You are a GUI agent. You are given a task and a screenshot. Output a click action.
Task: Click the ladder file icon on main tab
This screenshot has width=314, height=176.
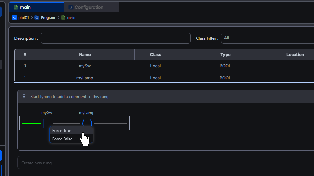[16, 7]
